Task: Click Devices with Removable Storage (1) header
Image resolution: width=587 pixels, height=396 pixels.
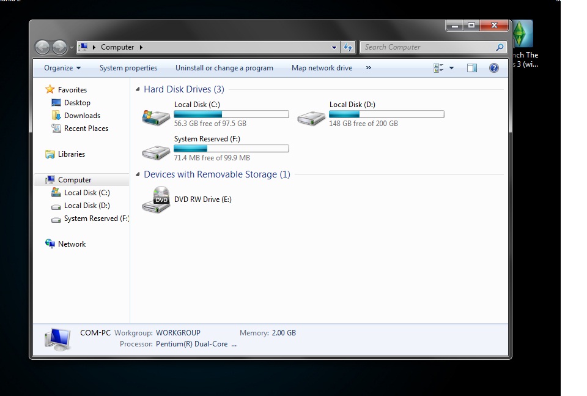Action: click(216, 174)
